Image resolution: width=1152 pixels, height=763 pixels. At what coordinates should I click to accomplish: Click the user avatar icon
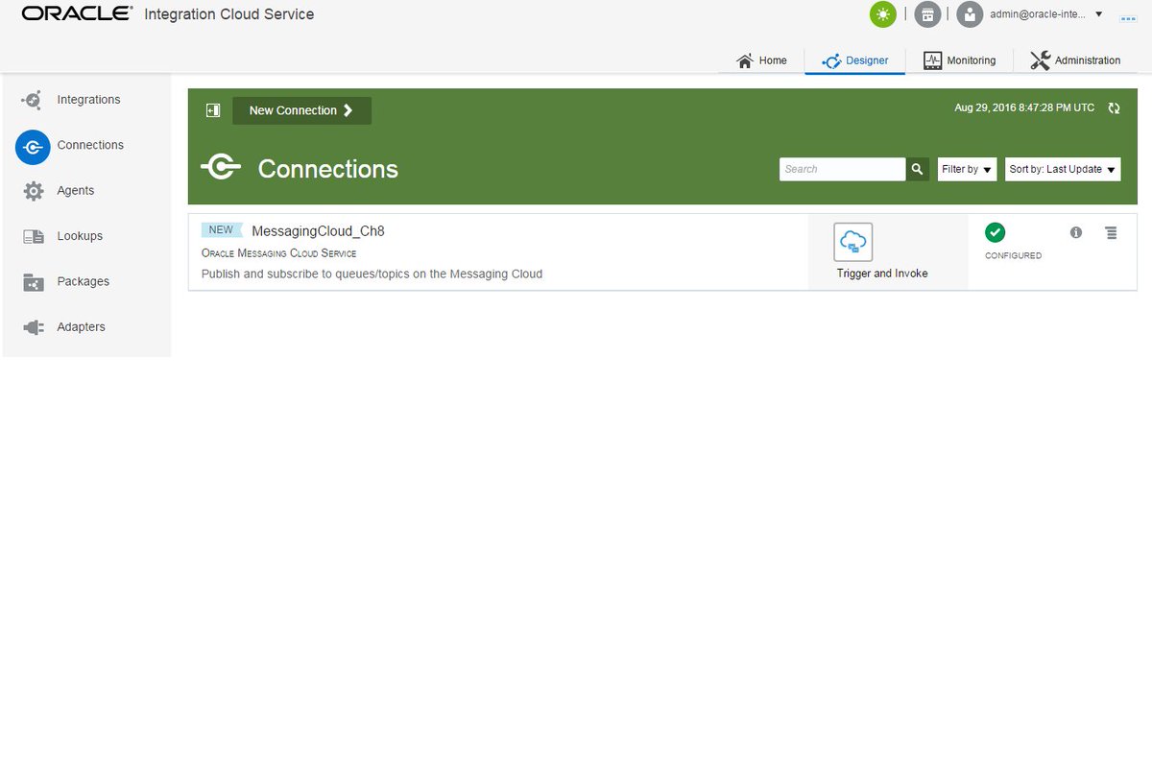pos(970,13)
